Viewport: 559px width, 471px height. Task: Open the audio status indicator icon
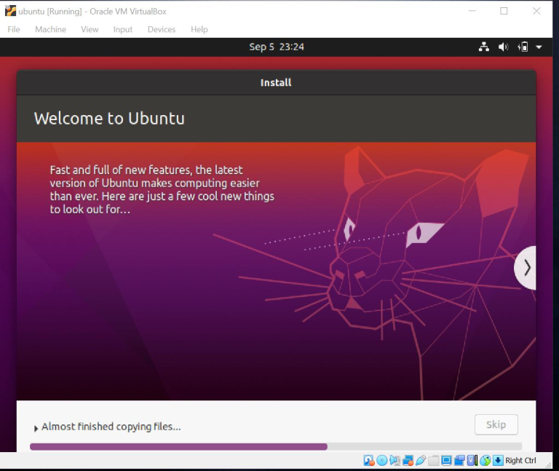pyautogui.click(x=395, y=461)
